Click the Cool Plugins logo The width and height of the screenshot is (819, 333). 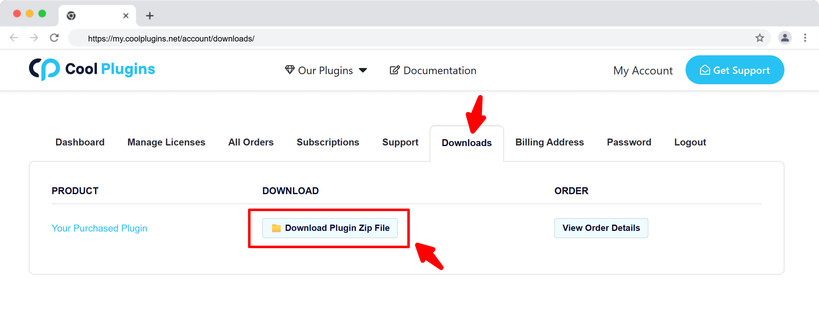coord(92,69)
